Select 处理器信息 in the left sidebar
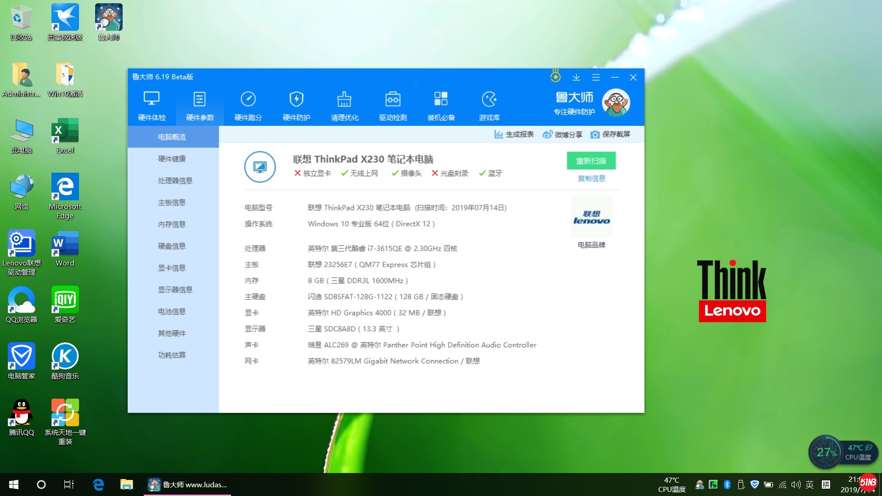882x496 pixels. click(175, 180)
